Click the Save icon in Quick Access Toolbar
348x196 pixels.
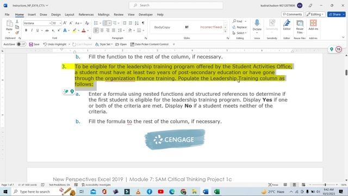click(x=34, y=44)
